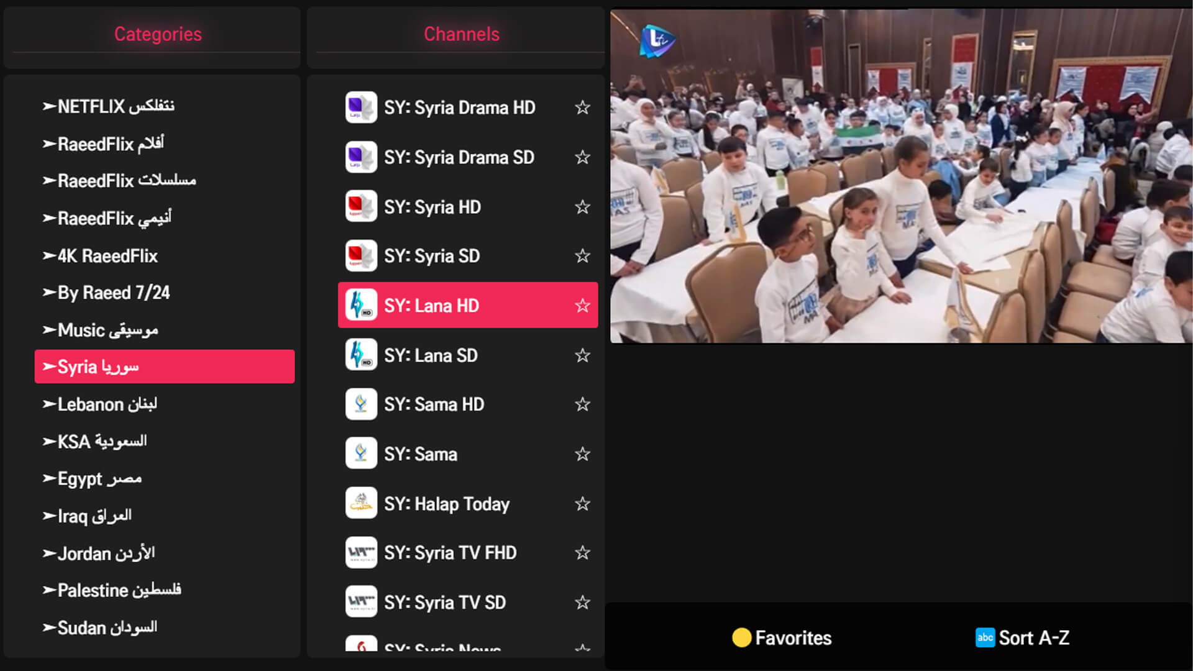The height and width of the screenshot is (671, 1193).
Task: Toggle star for SY: Syria TV FHD
Action: (582, 552)
